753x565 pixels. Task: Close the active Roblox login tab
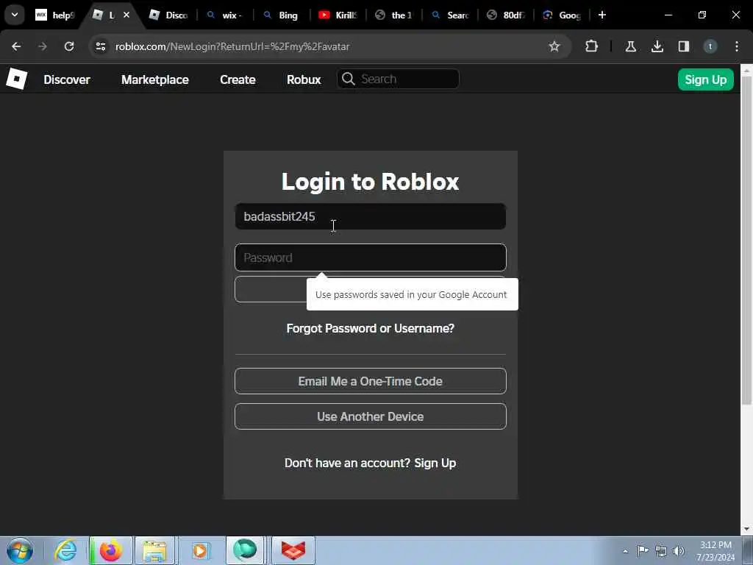point(126,15)
